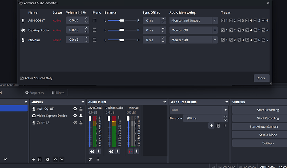Open A&H CQ18T Audio Monitoring dropdown
287x168 pixels.
(x=193, y=20)
